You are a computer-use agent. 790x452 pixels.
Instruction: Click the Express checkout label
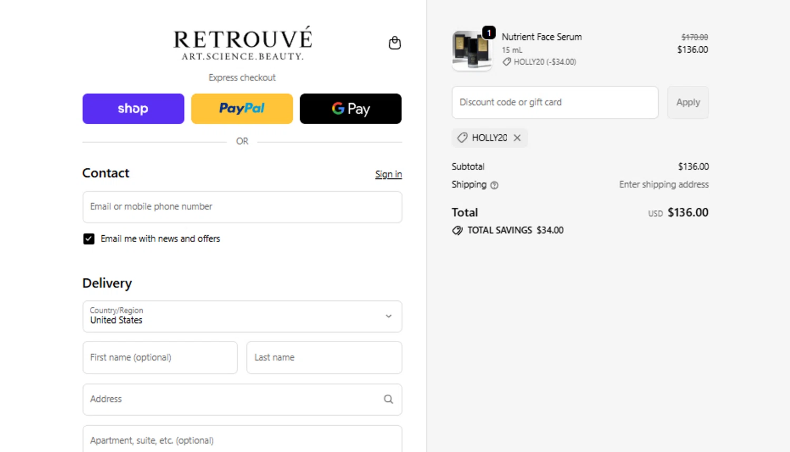[x=242, y=78]
